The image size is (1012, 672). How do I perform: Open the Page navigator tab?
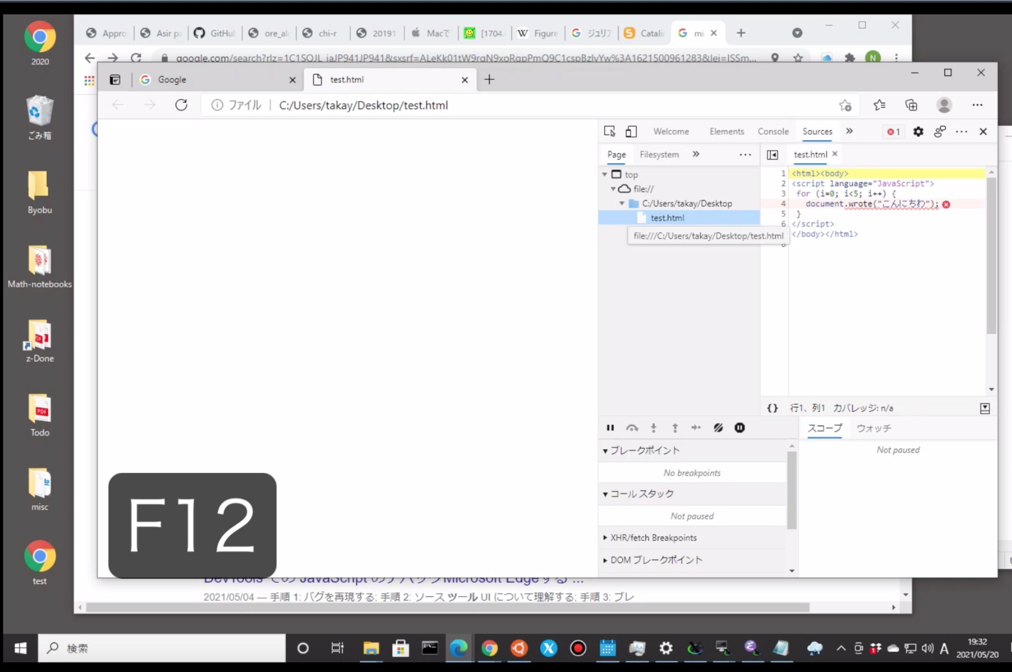pos(616,154)
